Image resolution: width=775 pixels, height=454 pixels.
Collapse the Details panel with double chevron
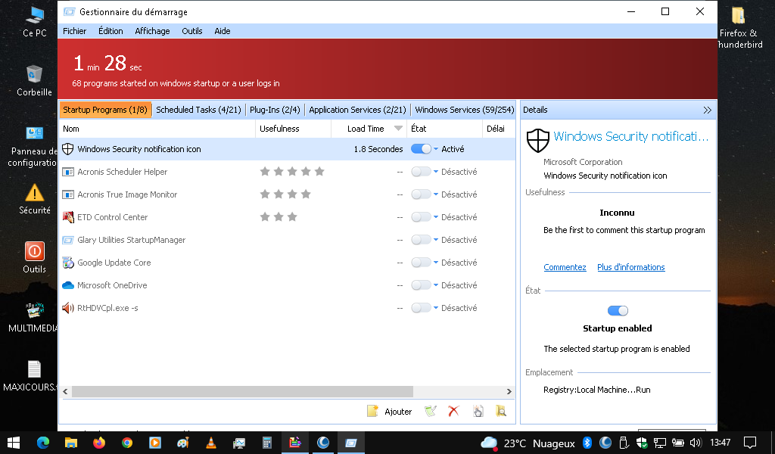pyautogui.click(x=708, y=110)
